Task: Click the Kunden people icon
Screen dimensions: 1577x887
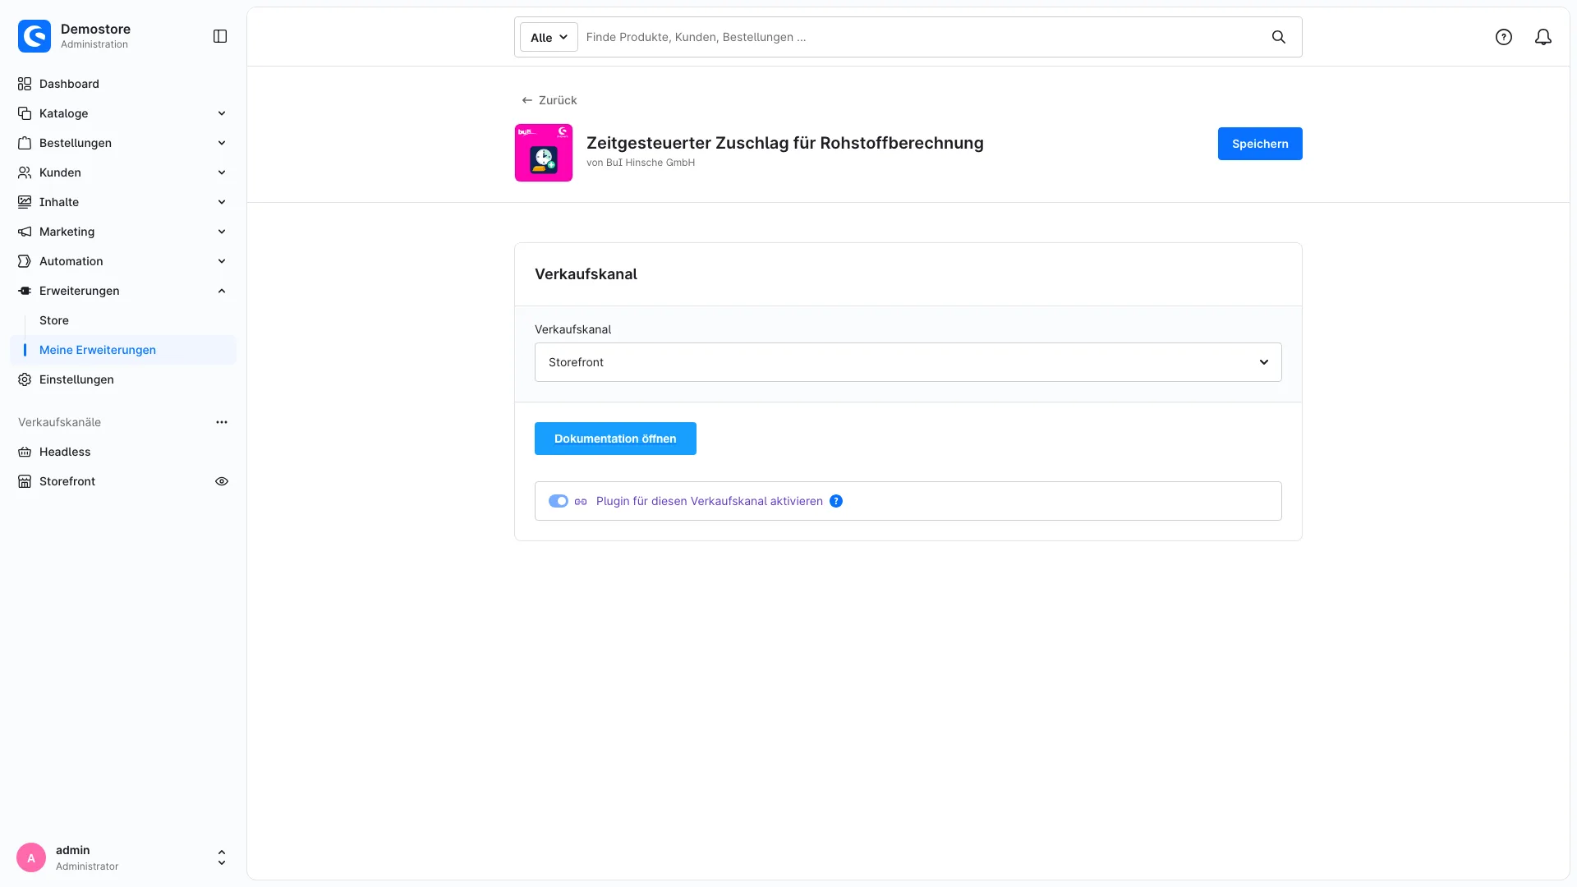Action: [25, 172]
